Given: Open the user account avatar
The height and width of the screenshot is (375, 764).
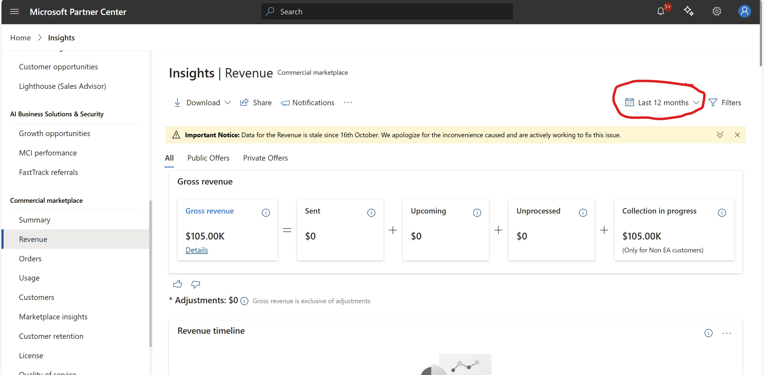Looking at the screenshot, I should (745, 11).
